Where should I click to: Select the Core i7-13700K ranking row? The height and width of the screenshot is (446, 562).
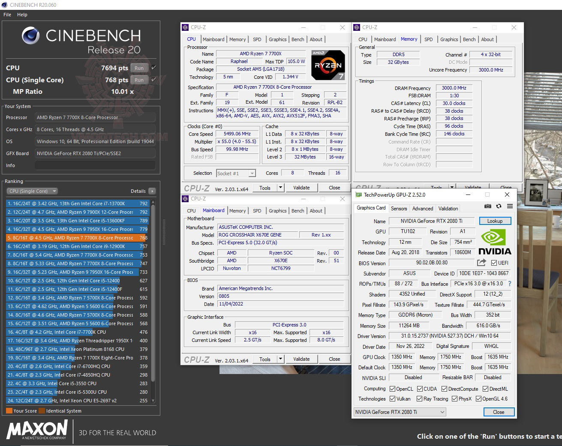point(77,204)
